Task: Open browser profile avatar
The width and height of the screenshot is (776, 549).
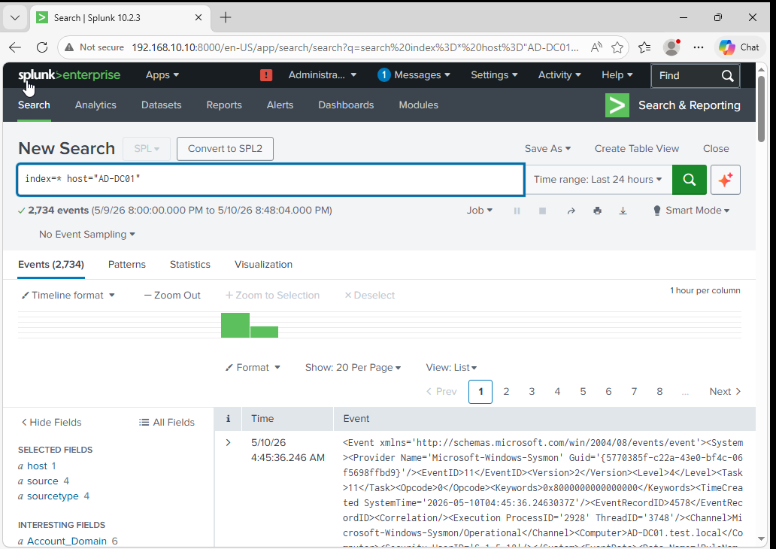Action: tap(671, 47)
